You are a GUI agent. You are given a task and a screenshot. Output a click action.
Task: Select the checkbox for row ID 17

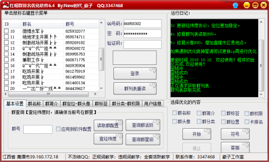click(x=6, y=71)
